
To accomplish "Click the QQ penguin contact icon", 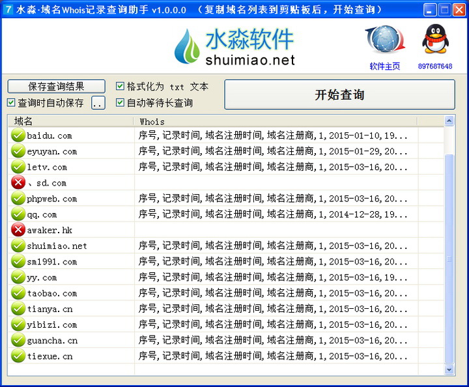I will point(435,39).
